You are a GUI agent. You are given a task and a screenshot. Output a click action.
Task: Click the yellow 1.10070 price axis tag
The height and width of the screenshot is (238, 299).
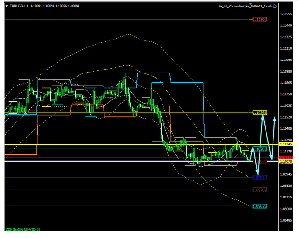click(286, 161)
